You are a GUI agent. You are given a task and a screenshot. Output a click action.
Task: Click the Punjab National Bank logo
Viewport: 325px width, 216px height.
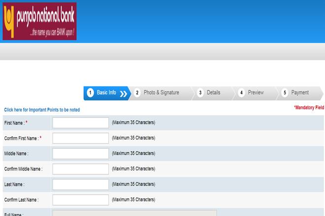[39, 21]
